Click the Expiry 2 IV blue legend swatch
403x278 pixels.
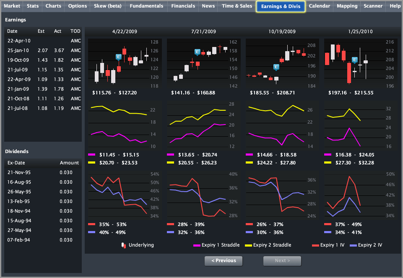pos(353,245)
